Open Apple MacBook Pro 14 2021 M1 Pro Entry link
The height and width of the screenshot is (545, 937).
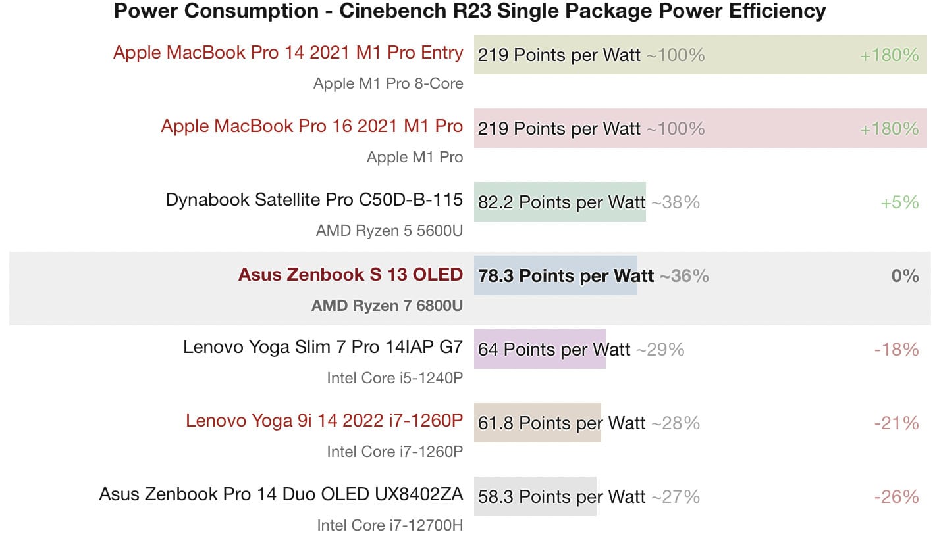pos(288,53)
